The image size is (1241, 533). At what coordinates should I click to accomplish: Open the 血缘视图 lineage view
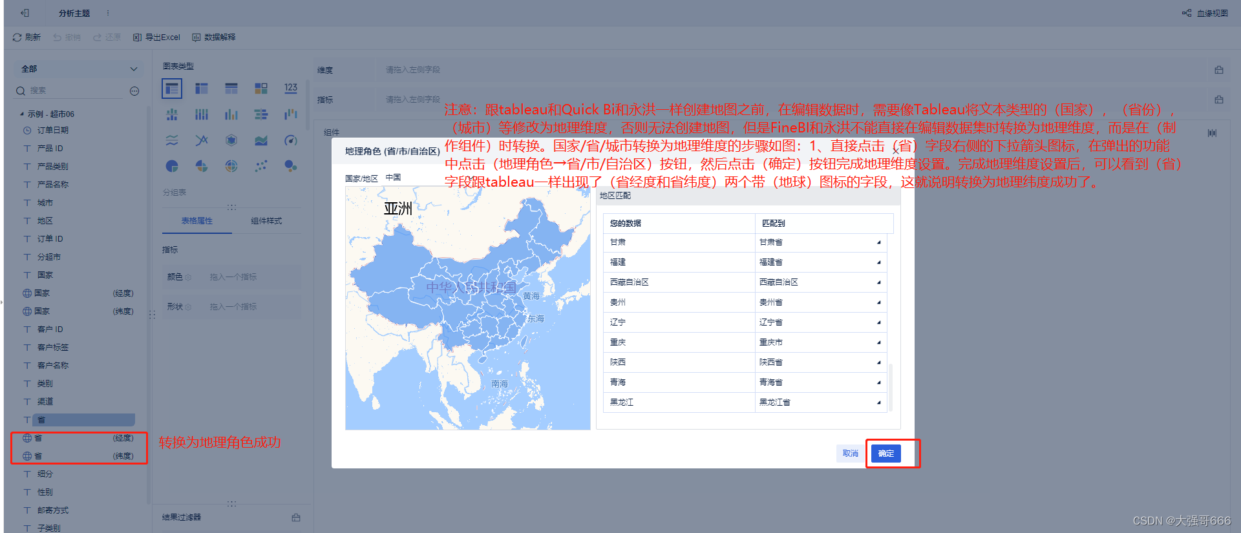1205,13
